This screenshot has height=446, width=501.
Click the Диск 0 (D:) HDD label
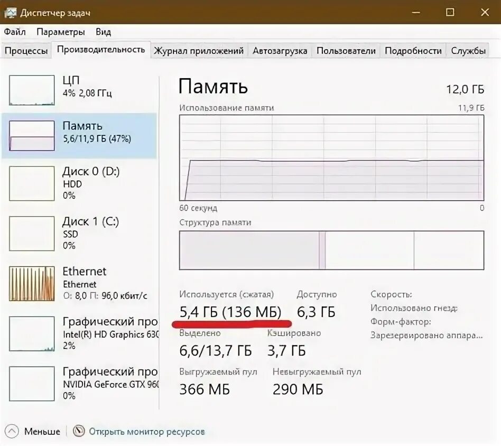coord(91,183)
